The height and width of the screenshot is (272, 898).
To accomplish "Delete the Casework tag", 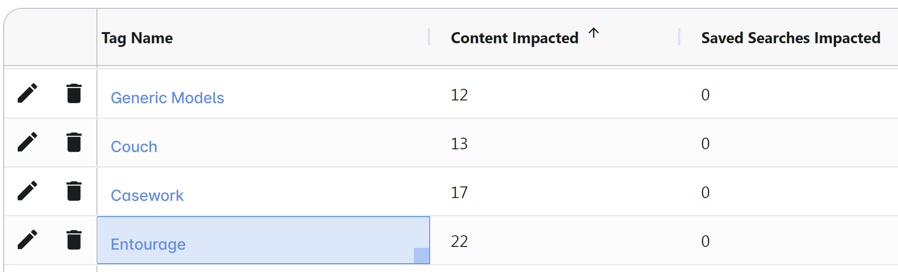I will [74, 191].
